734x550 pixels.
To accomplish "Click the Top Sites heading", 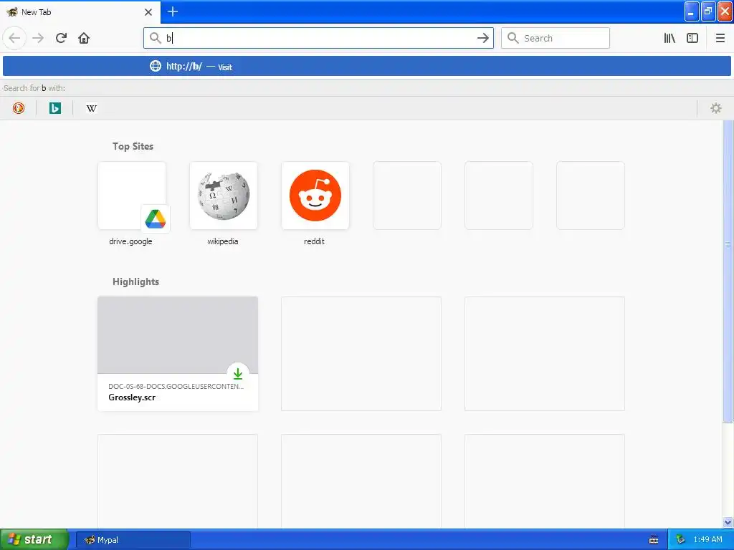I will pos(133,146).
